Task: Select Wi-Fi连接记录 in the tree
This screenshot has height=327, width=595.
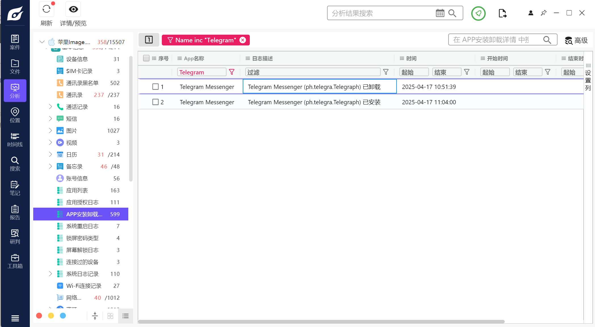Action: click(x=81, y=286)
